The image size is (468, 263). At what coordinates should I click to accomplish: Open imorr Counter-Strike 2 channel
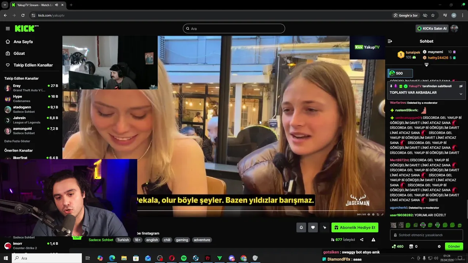[x=31, y=245]
